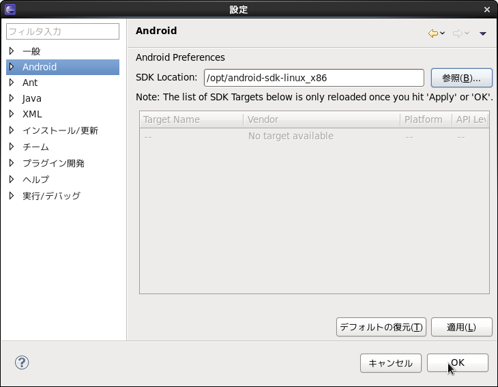The height and width of the screenshot is (387, 498).
Task: Expand the XML tree node
Action: (x=12, y=114)
